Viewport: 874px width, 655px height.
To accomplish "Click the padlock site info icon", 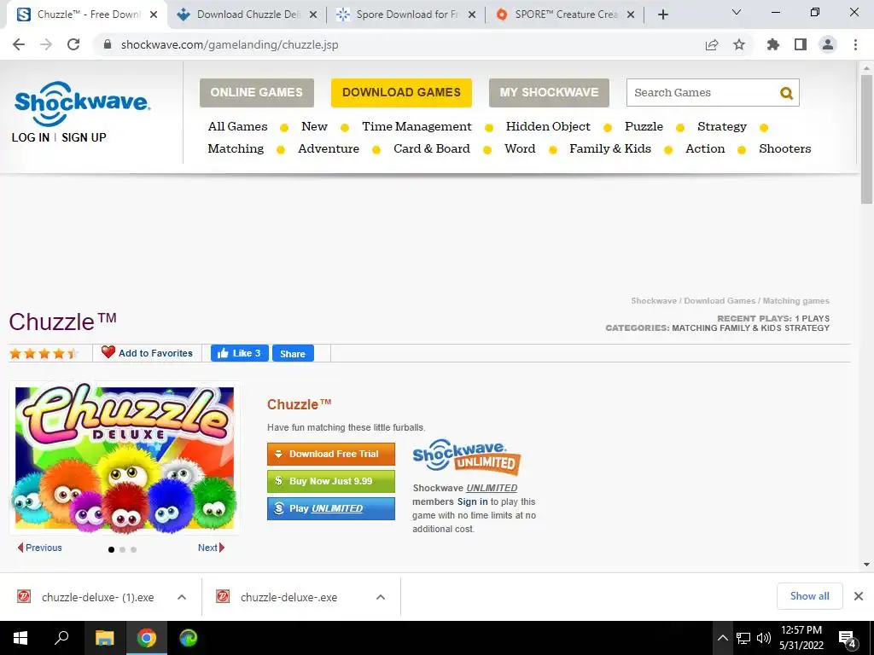I will 108,44.
